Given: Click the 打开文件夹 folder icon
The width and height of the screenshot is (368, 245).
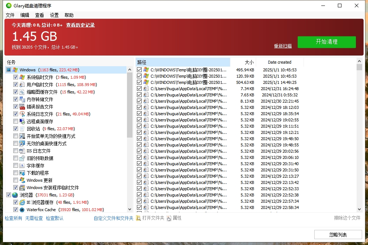Looking at the screenshot, I should (138, 218).
